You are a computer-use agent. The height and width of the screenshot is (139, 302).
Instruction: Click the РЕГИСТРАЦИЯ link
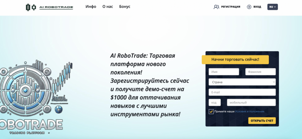231,7
